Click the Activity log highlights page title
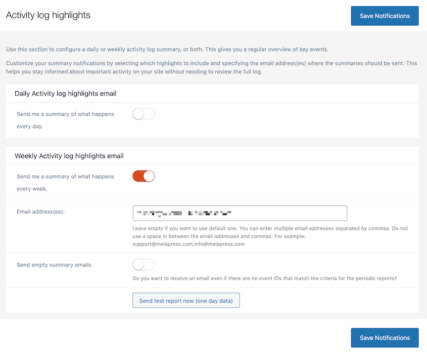Screen dimensions: 427x356 click(x=48, y=15)
